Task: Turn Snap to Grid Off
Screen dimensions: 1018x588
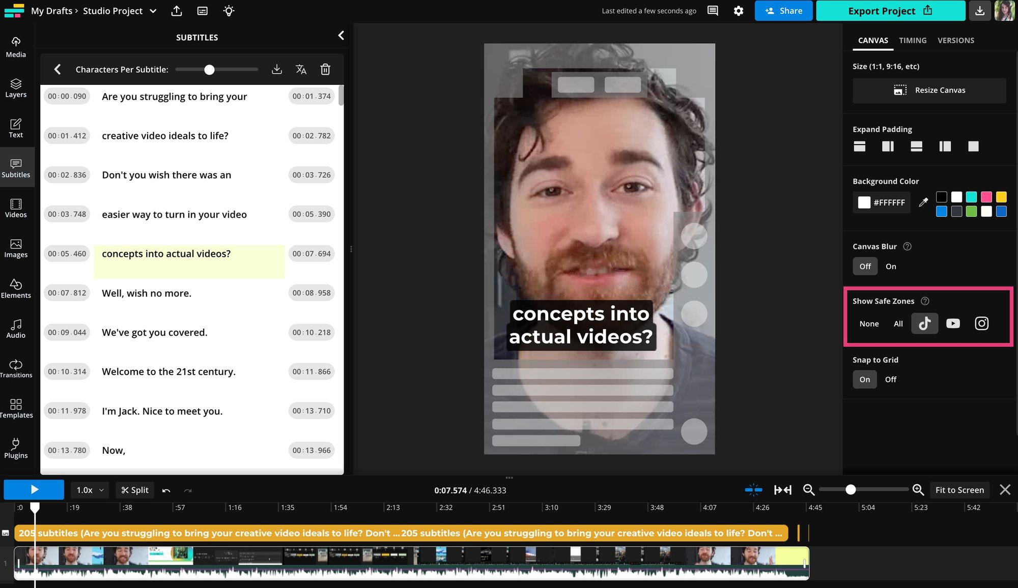Action: tap(890, 379)
